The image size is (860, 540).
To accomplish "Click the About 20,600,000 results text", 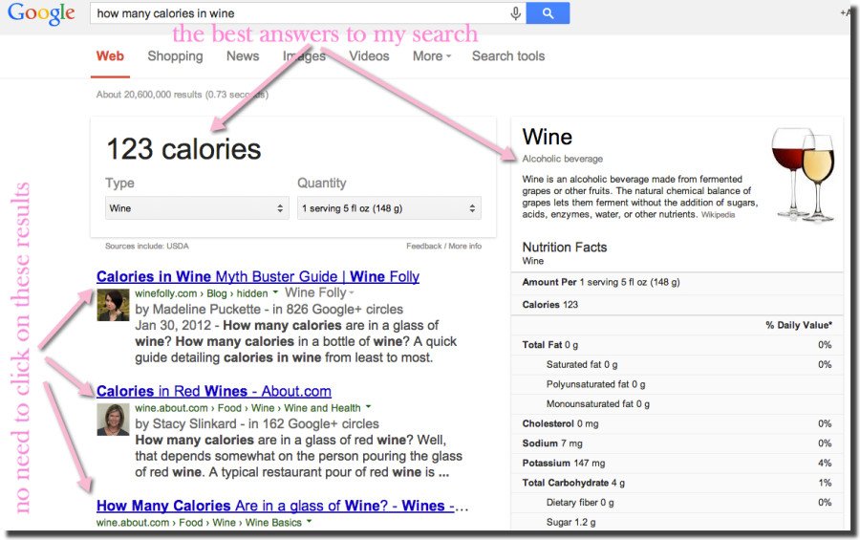I will [183, 95].
